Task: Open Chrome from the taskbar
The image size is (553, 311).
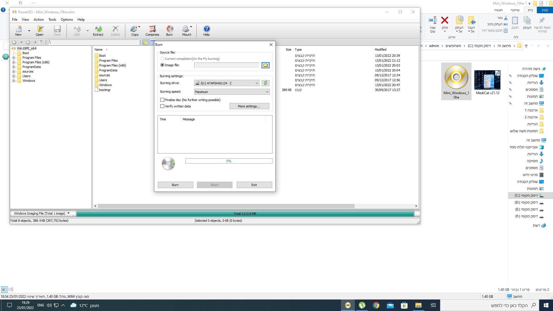Action: coord(376,305)
